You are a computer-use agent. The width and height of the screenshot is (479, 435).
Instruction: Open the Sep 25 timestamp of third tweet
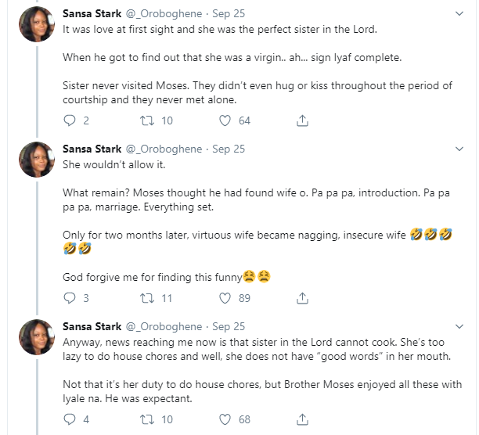pyautogui.click(x=229, y=326)
